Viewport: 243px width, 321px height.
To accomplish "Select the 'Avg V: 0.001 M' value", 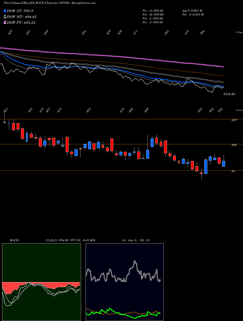I will point(192,11).
